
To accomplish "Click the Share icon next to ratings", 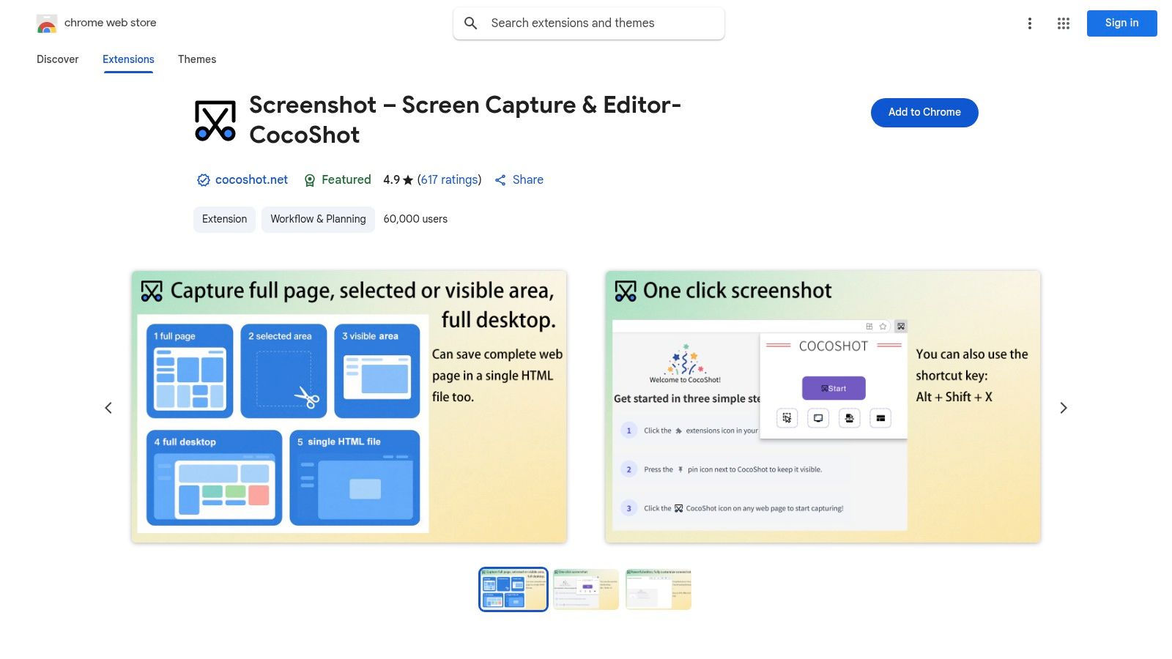I will point(501,179).
